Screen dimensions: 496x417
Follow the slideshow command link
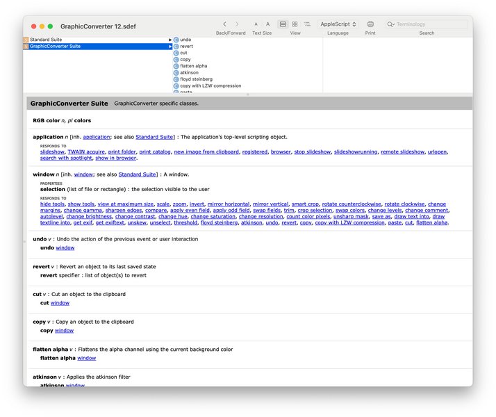[52, 152]
